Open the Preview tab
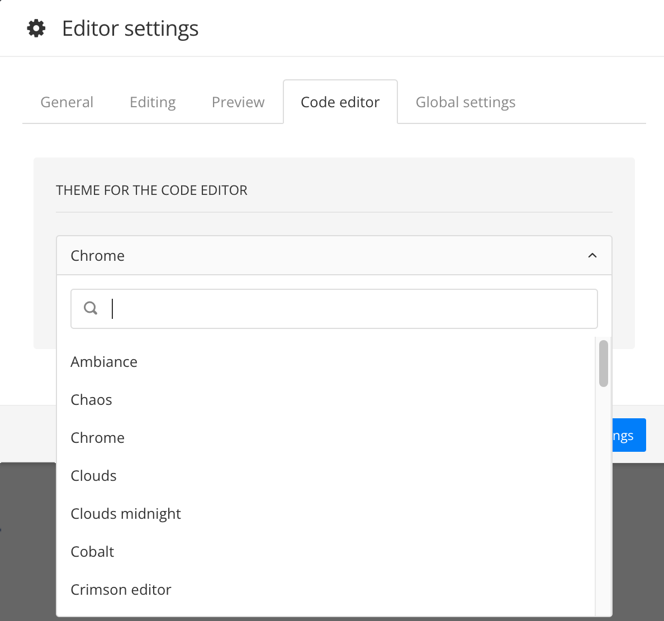This screenshot has width=664, height=621. click(x=238, y=102)
